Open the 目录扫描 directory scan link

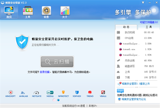(45, 72)
